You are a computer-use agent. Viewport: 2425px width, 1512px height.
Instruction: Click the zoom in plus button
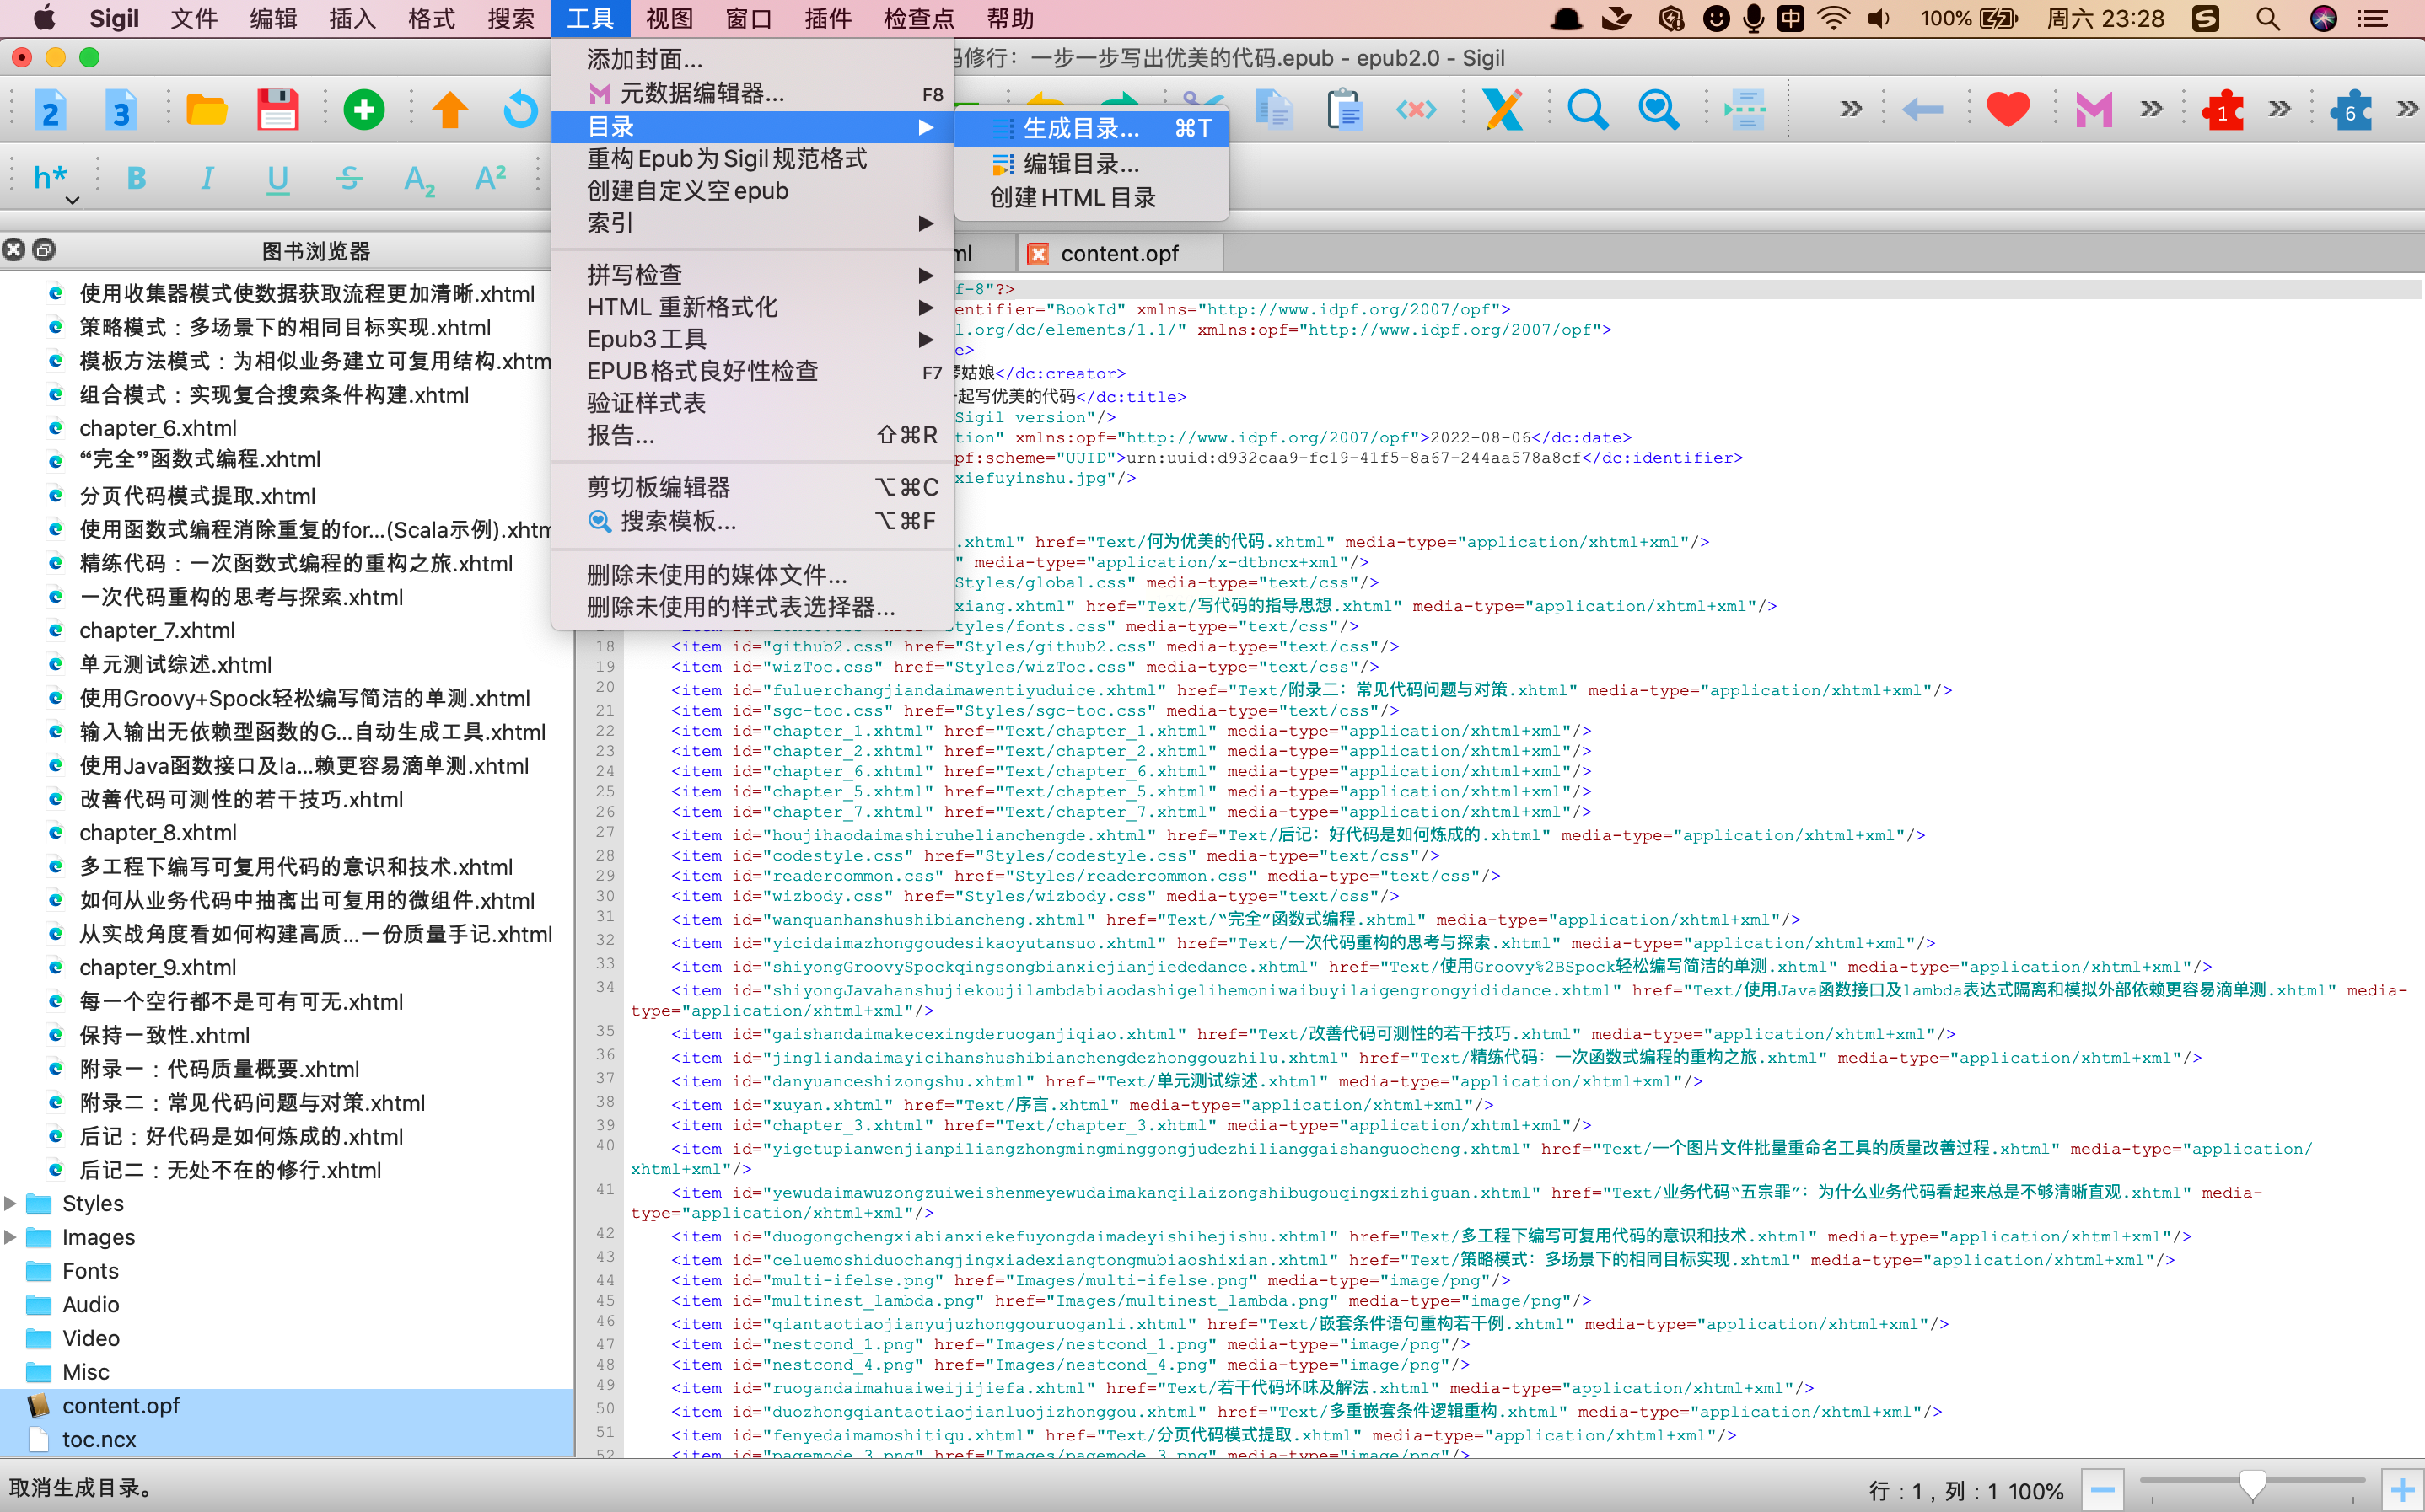coord(2402,1491)
